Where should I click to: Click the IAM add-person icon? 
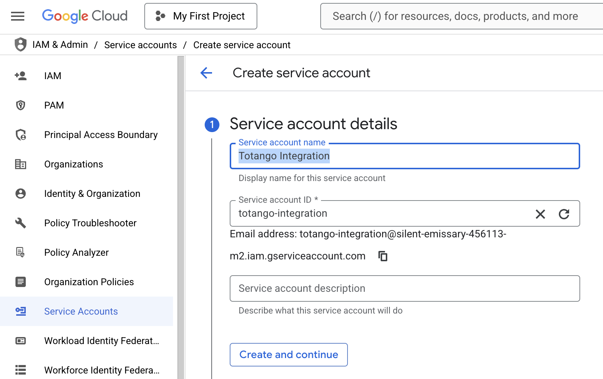(x=21, y=76)
